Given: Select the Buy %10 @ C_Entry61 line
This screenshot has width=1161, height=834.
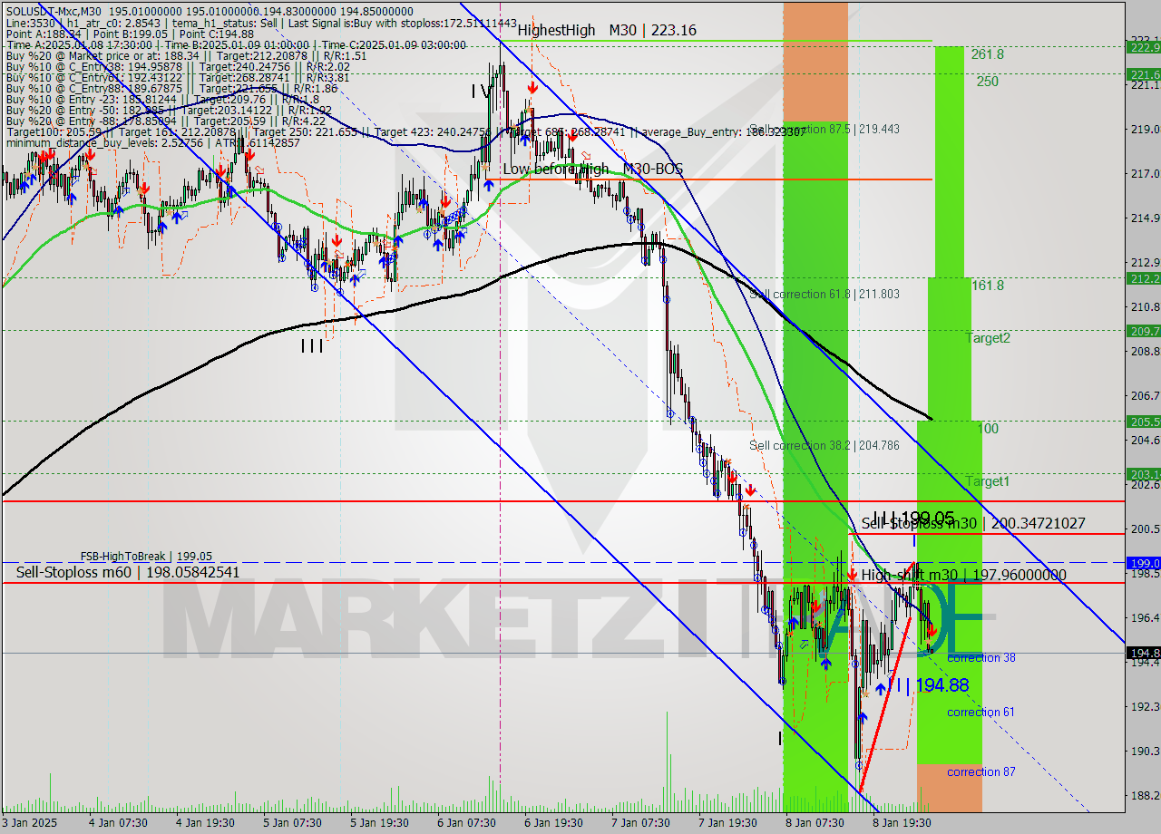Looking at the screenshot, I should pyautogui.click(x=177, y=79).
